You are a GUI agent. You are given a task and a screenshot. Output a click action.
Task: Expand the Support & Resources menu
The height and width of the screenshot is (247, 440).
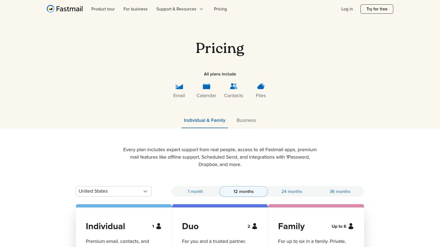[180, 9]
